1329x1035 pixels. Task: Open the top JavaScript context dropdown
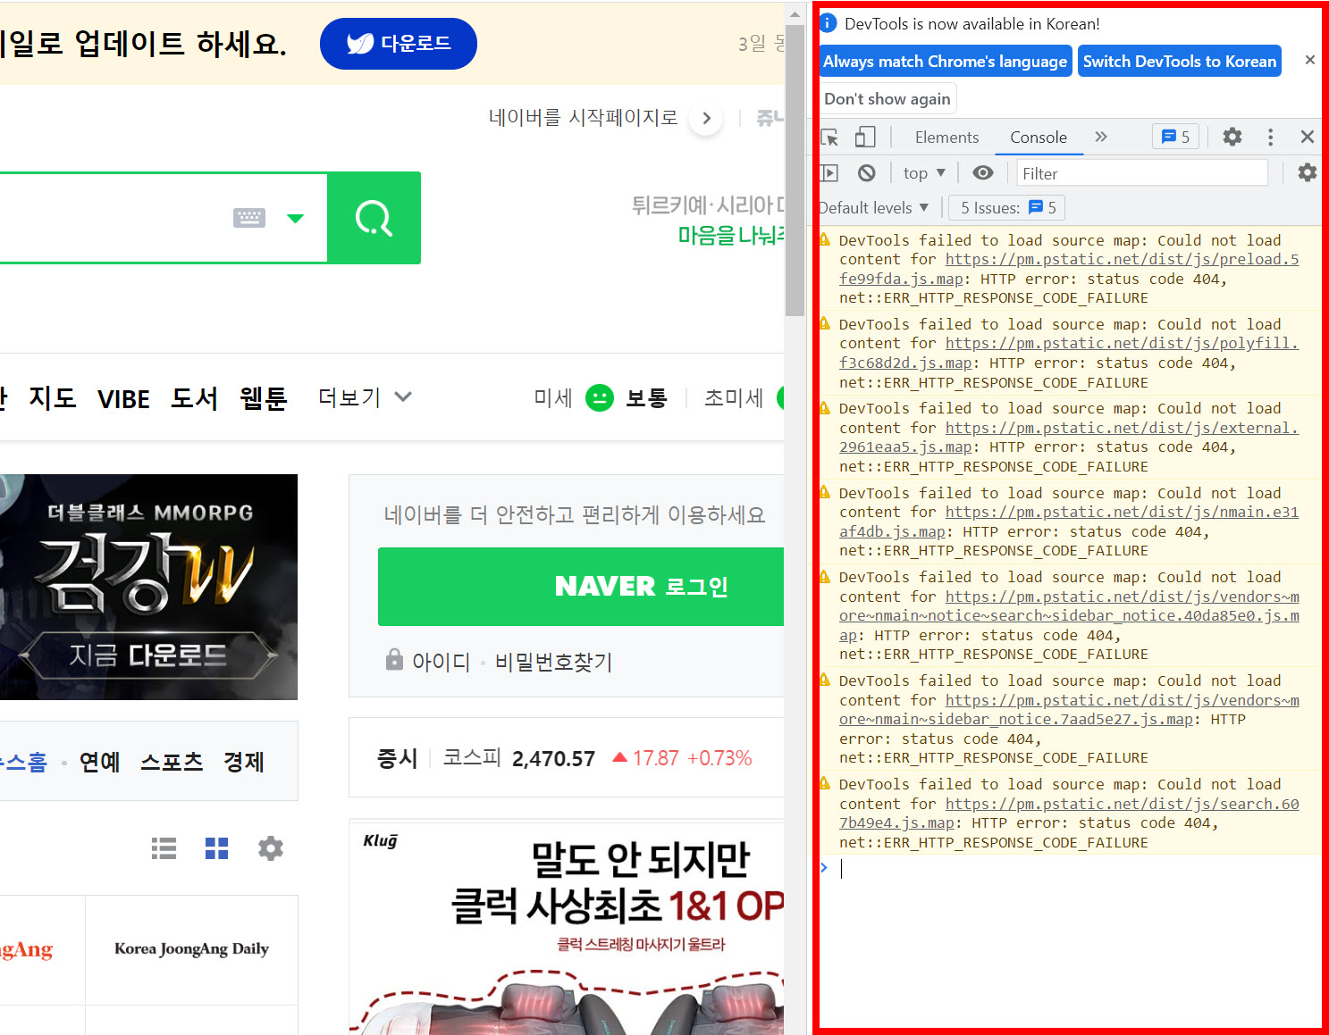pyautogui.click(x=924, y=172)
